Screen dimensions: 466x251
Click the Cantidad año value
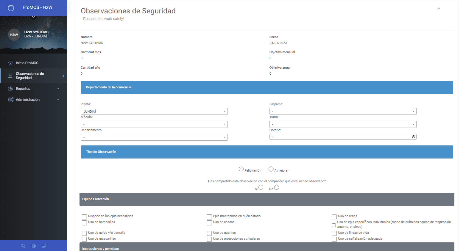click(82, 74)
